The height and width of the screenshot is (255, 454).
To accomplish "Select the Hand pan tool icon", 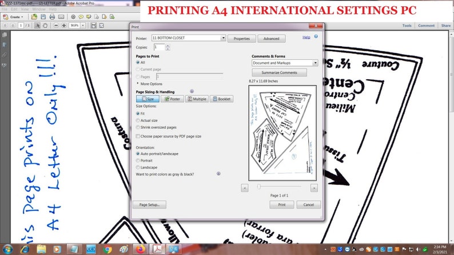I will [x=45, y=26].
